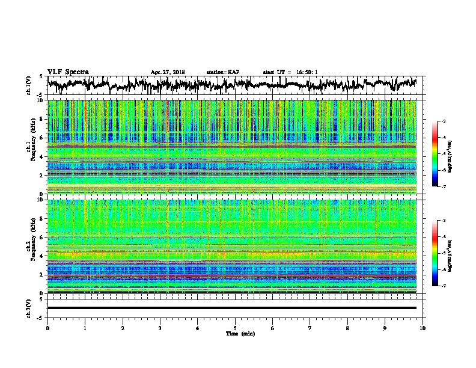Click the "station=KAP" header label
This screenshot has width=476, height=368.
pyautogui.click(x=223, y=72)
